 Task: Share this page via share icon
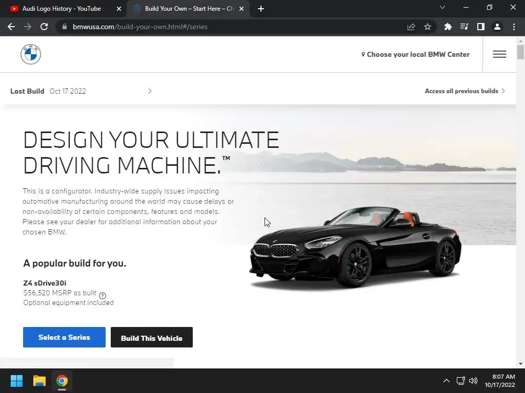tap(411, 27)
